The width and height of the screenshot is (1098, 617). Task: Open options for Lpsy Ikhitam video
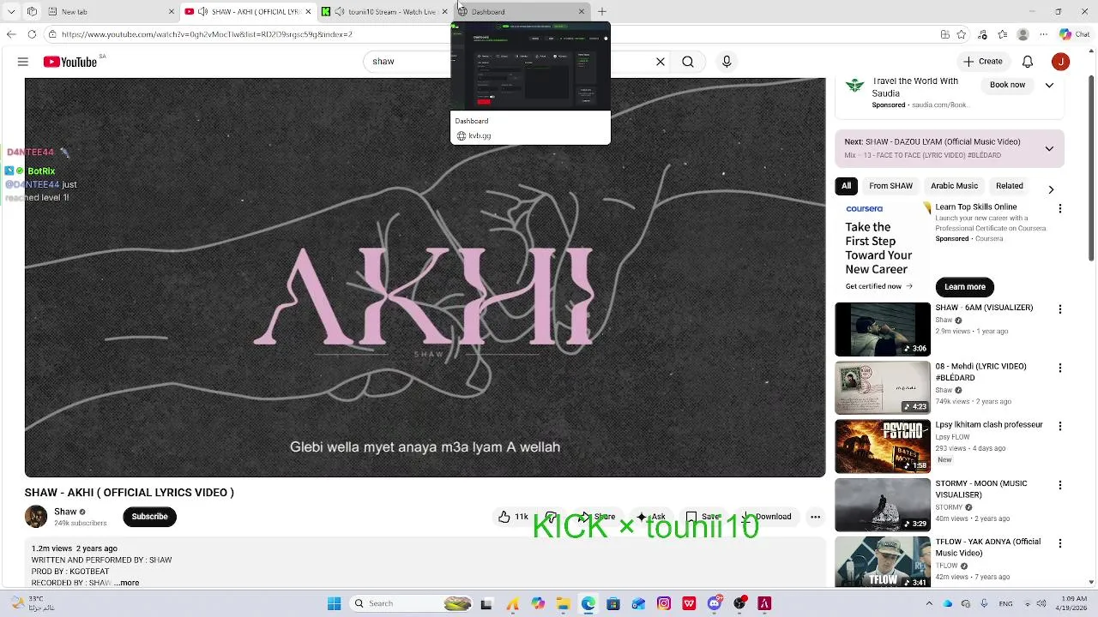point(1060,426)
